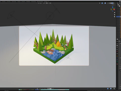
Task: Open display channels dropdown in bottom editor
Action: click(x=115, y=89)
